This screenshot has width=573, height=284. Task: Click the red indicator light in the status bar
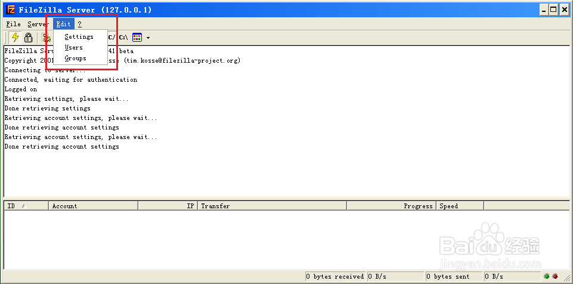[555, 277]
